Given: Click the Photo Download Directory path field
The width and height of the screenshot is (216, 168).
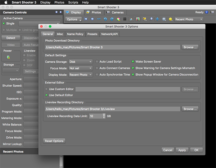Looking at the screenshot, I should pos(112,47).
